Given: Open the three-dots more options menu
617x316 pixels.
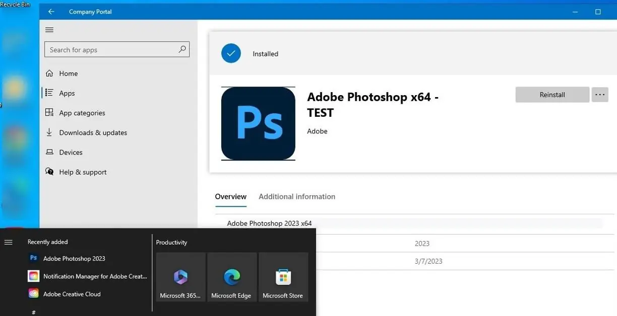Looking at the screenshot, I should click(600, 95).
